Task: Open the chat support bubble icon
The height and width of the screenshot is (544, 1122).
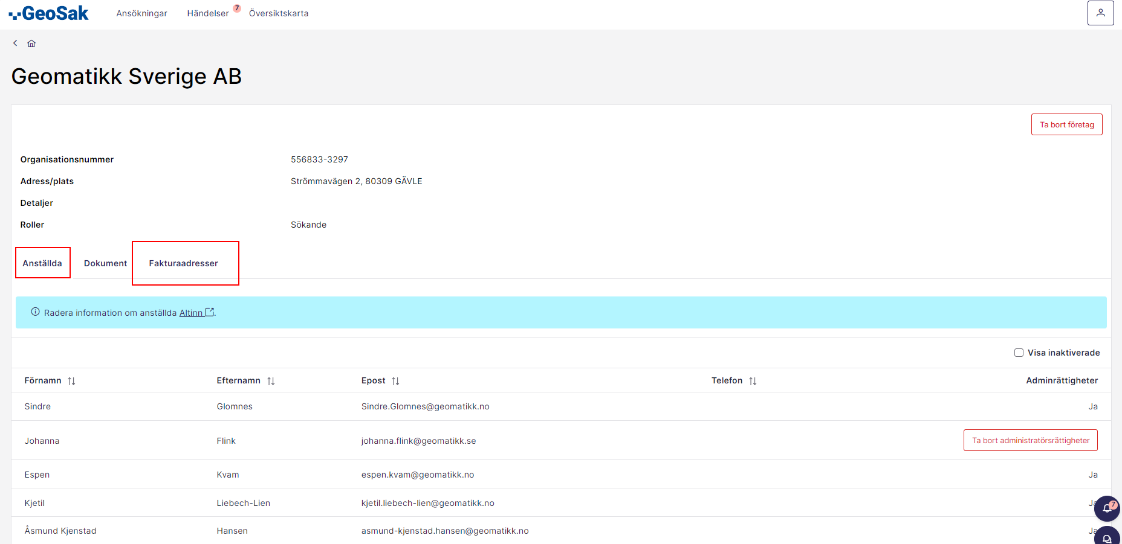Action: (x=1106, y=537)
